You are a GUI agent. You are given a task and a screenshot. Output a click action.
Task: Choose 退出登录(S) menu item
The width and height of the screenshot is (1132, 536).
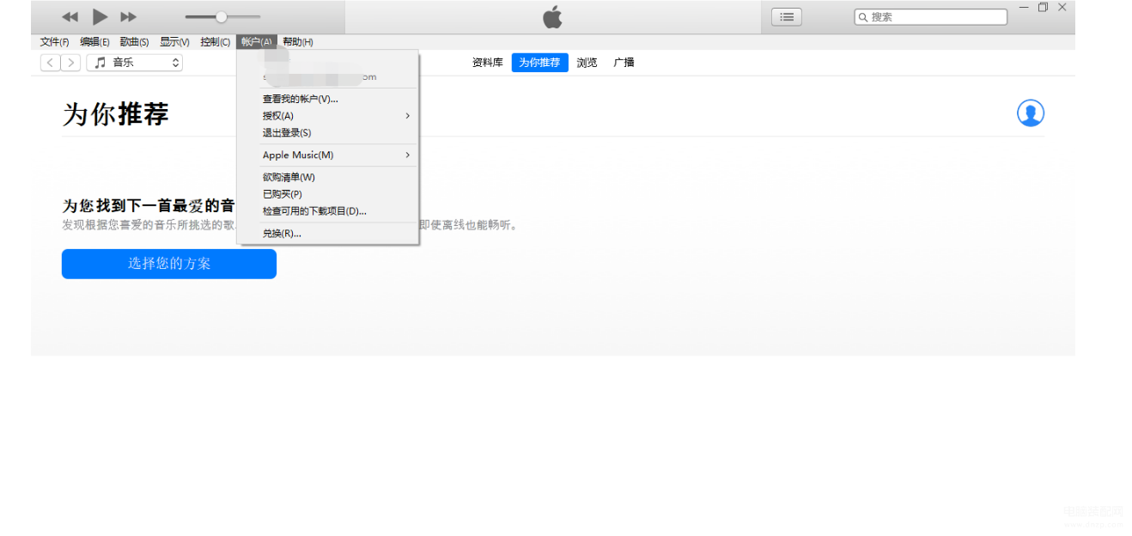pos(327,133)
